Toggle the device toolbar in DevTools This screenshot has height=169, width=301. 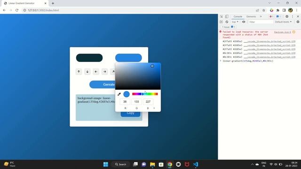[x=227, y=16]
